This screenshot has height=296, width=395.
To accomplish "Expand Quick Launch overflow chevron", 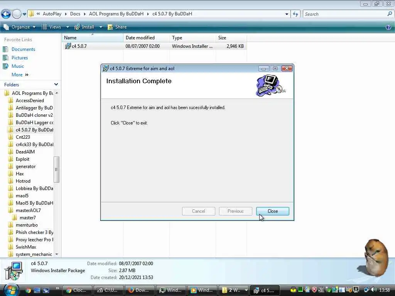I will tap(57, 288).
